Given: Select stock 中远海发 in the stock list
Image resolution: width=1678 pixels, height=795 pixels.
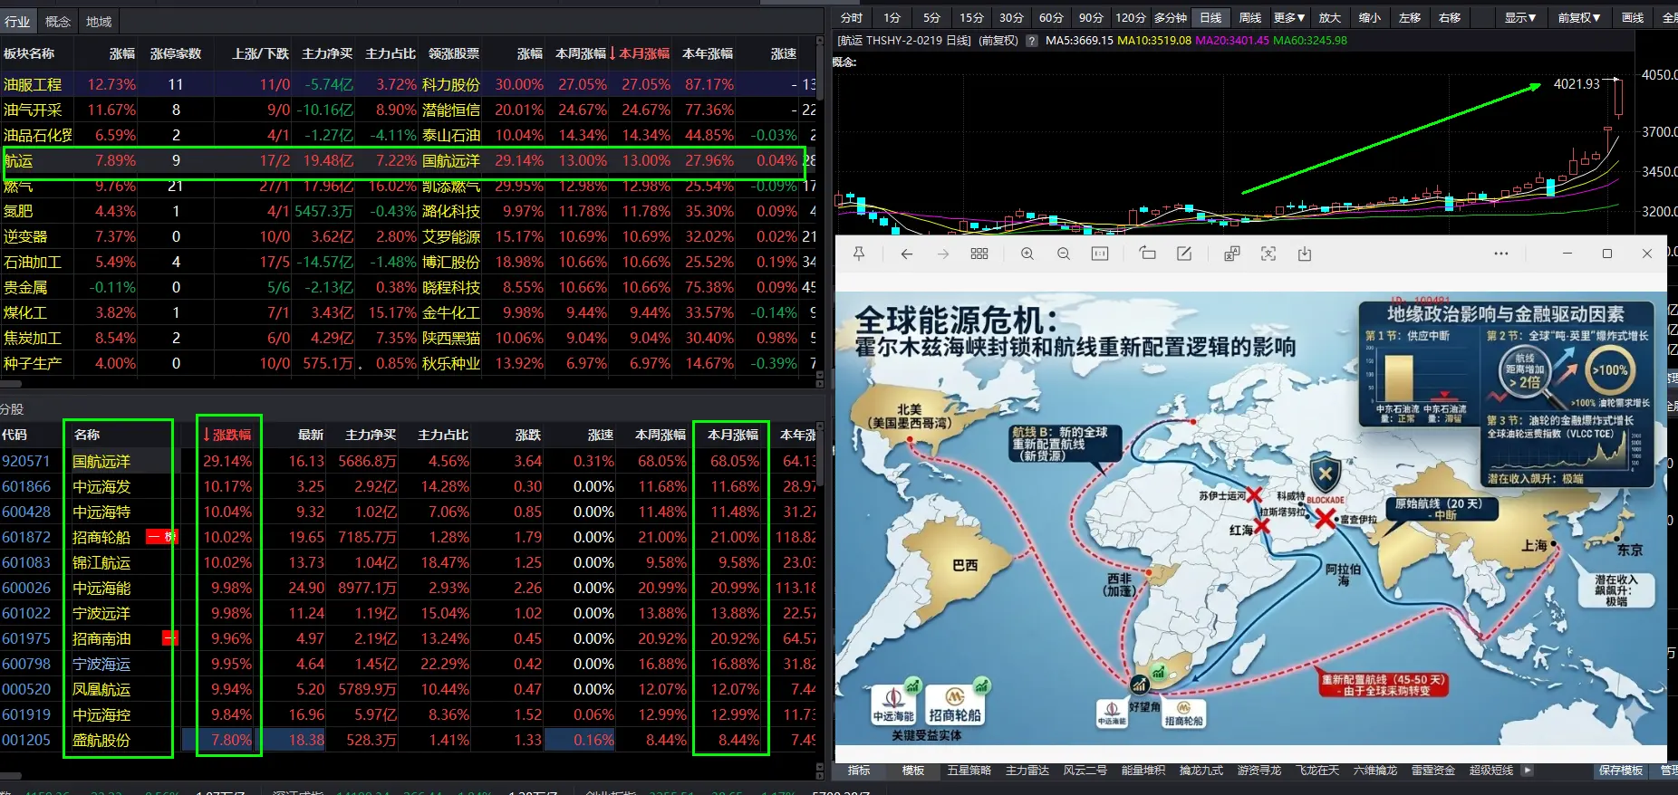Looking at the screenshot, I should click(101, 487).
